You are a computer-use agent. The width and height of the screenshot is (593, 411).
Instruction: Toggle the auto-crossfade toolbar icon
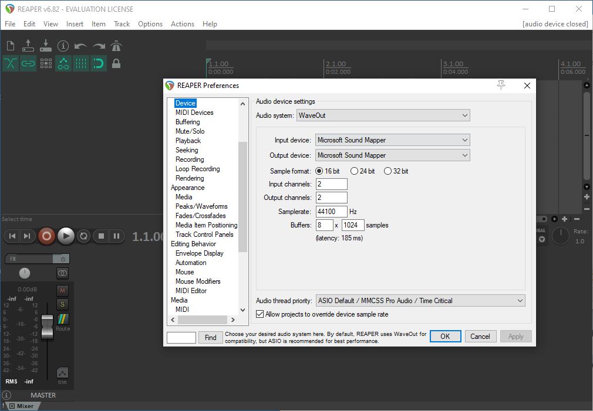pos(11,63)
